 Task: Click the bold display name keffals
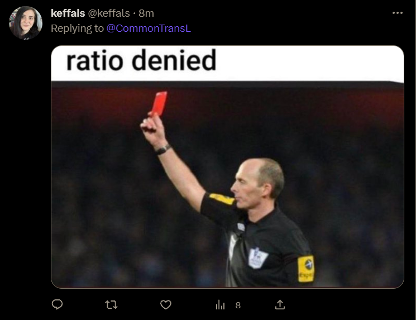point(68,13)
